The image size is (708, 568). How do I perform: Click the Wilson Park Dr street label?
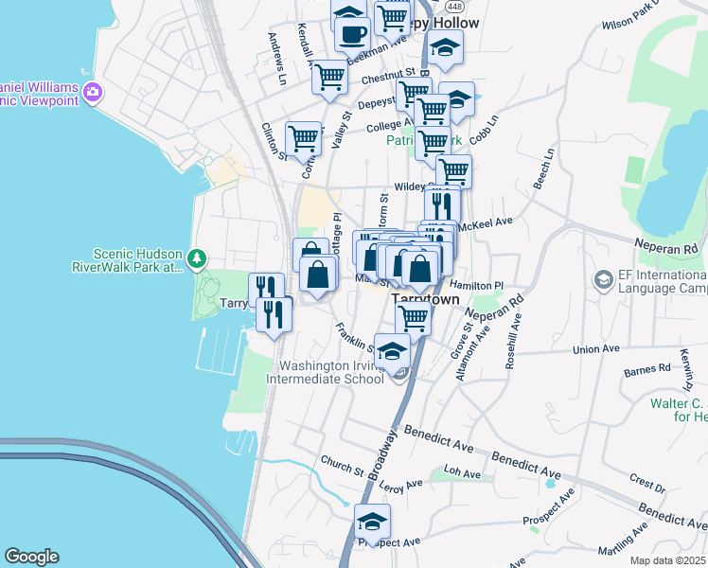[630, 16]
